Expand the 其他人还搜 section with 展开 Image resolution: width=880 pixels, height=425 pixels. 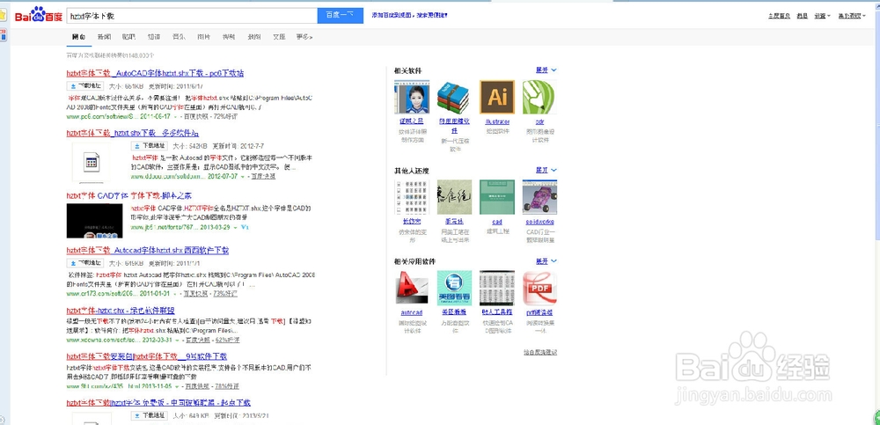(x=546, y=170)
